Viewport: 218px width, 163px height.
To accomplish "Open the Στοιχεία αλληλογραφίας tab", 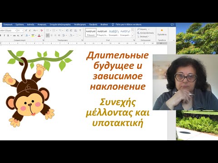I will (x=60, y=24).
